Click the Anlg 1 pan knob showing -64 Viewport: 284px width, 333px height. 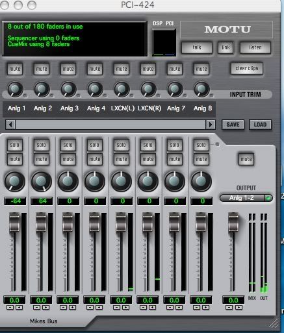point(15,182)
